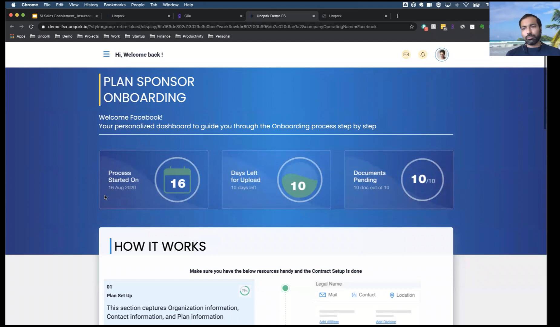Open the Unqork bookmarks folder

click(x=40, y=36)
